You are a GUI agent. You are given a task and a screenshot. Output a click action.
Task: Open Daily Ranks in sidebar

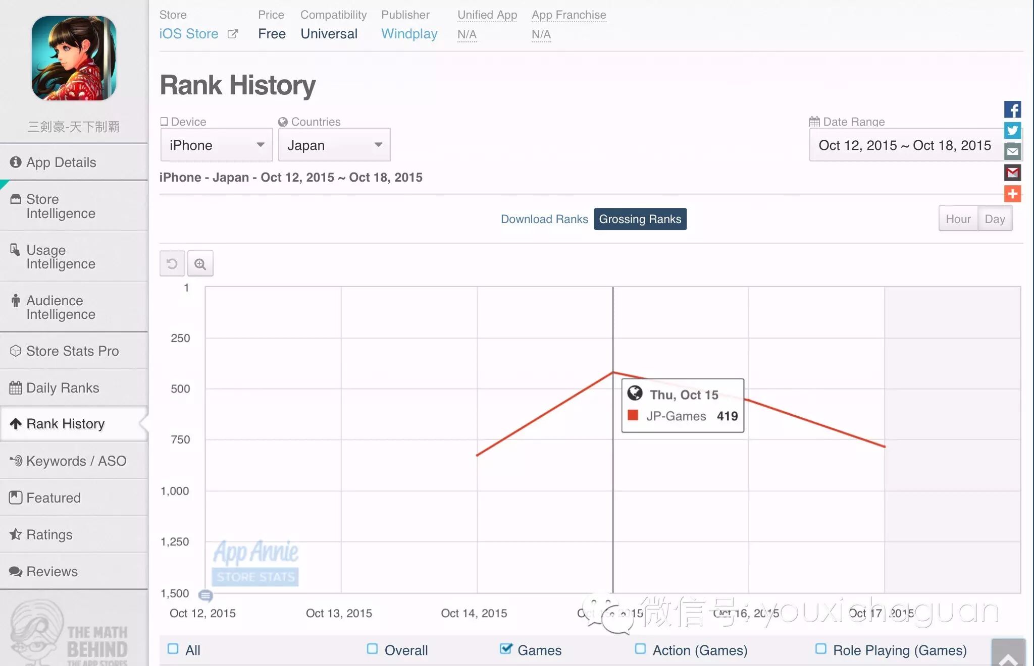coord(63,387)
